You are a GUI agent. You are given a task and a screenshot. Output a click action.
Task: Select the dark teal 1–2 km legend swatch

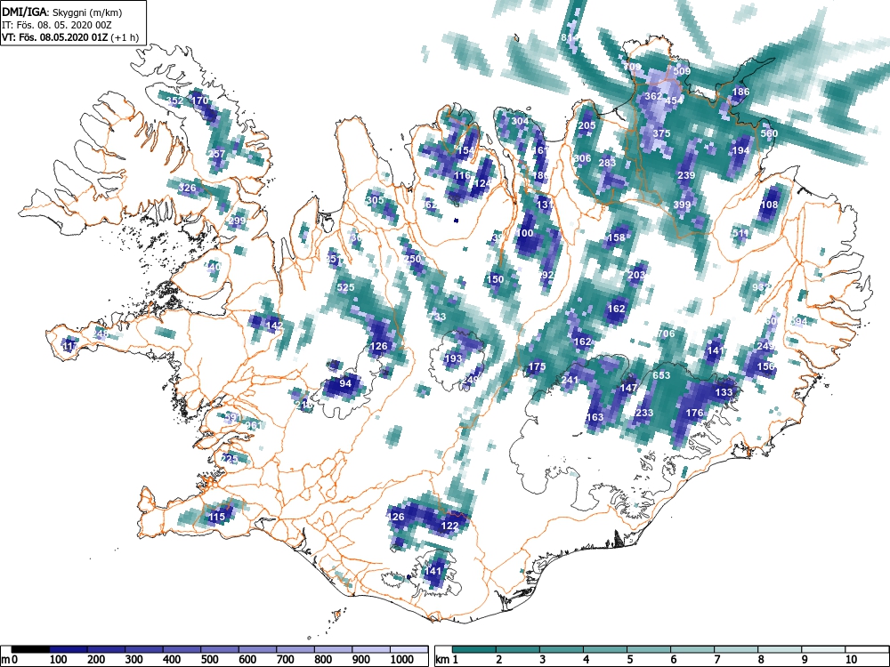click(x=474, y=649)
